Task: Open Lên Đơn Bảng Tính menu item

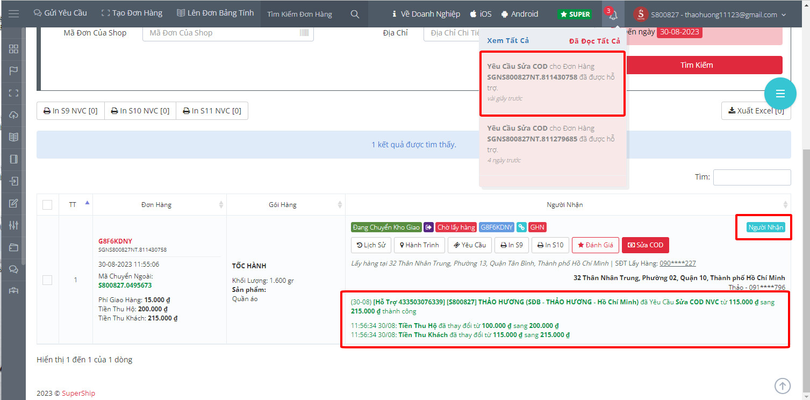Action: (x=215, y=13)
